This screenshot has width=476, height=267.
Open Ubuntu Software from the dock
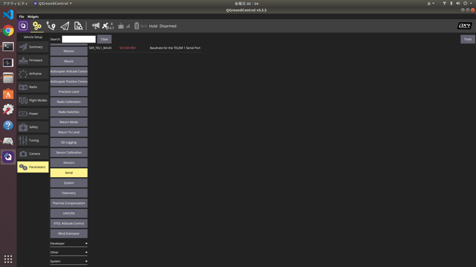(x=8, y=94)
